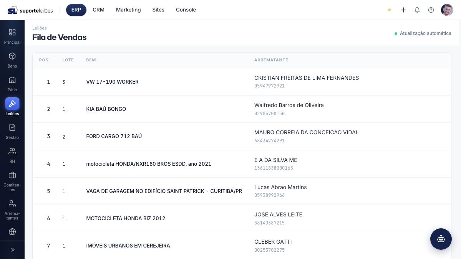Open the help question-mark icon
The height and width of the screenshot is (259, 461).
point(431,10)
